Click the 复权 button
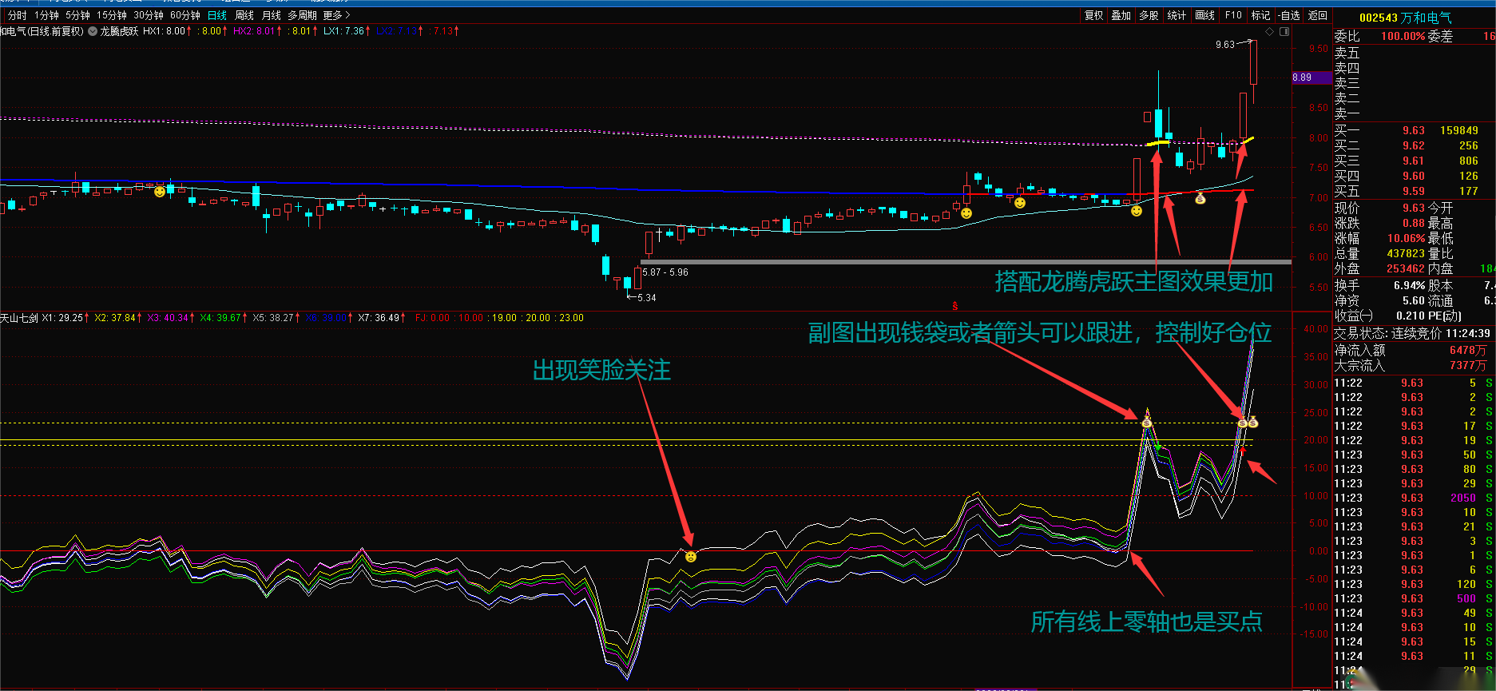The height and width of the screenshot is (691, 1496). pyautogui.click(x=1093, y=15)
